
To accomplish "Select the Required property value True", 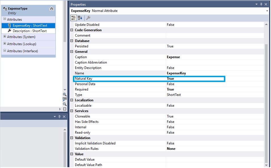I will coord(171,89).
